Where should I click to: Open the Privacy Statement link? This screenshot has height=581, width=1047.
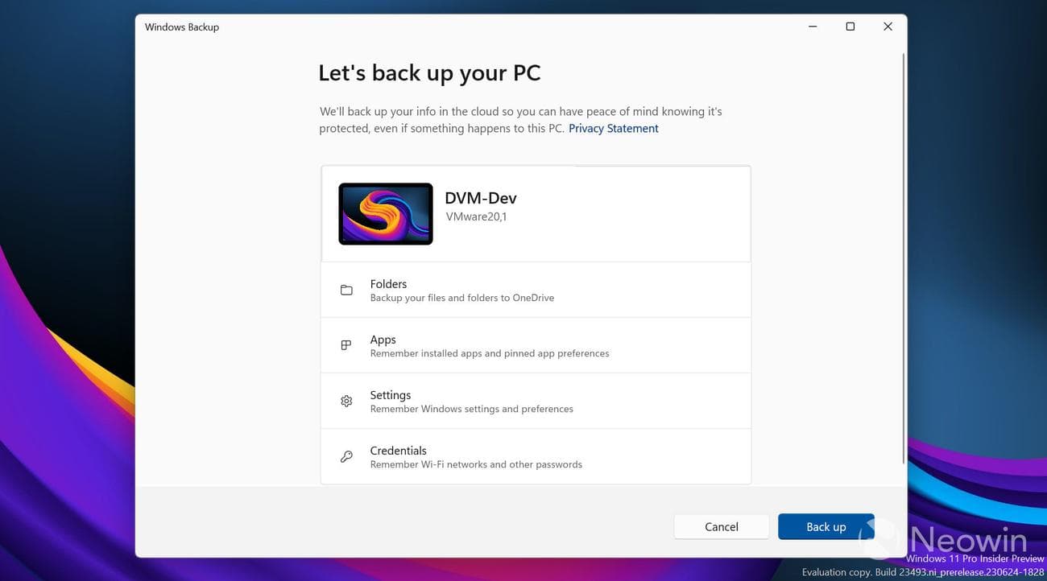pos(613,128)
